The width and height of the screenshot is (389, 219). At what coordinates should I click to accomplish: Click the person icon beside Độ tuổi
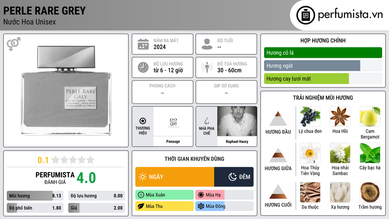pos(207,44)
